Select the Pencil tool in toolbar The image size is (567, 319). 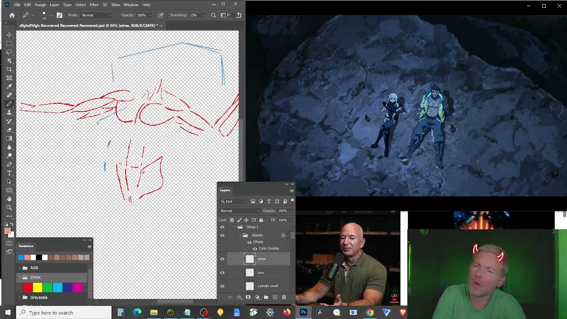tap(9, 104)
